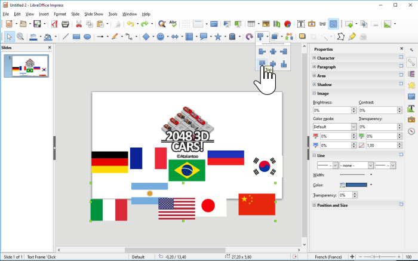Click the Copy icon in the toolbar

[90, 24]
